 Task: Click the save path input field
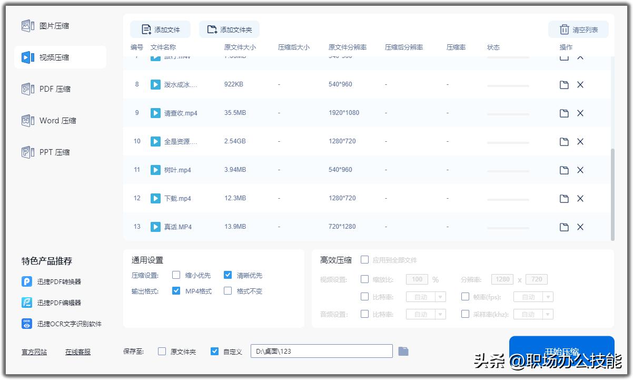321,350
